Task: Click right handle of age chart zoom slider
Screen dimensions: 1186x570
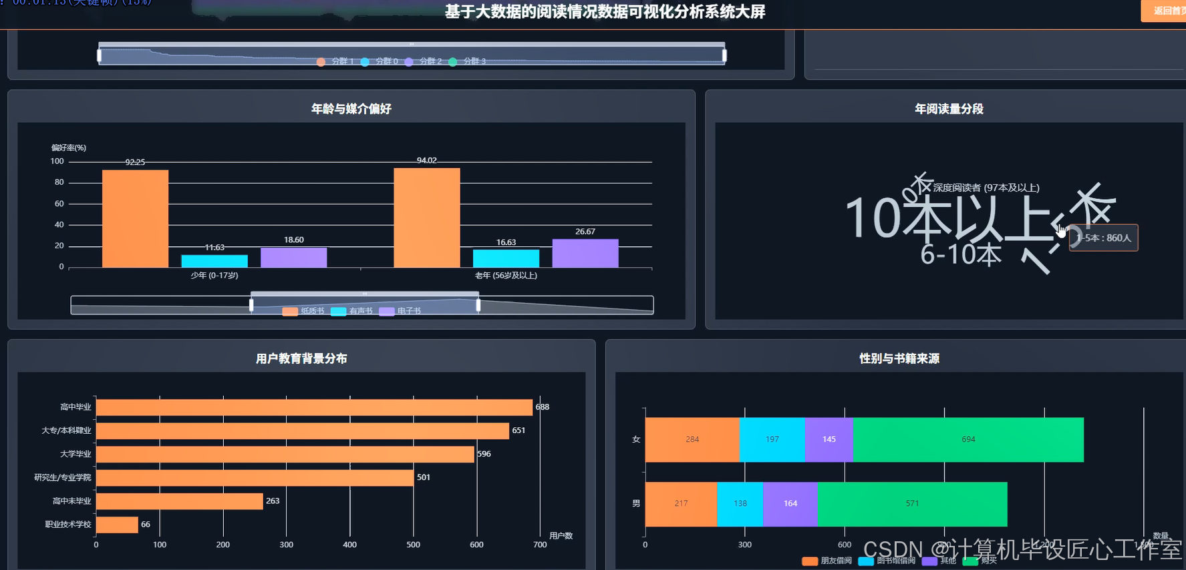Action: tap(478, 305)
